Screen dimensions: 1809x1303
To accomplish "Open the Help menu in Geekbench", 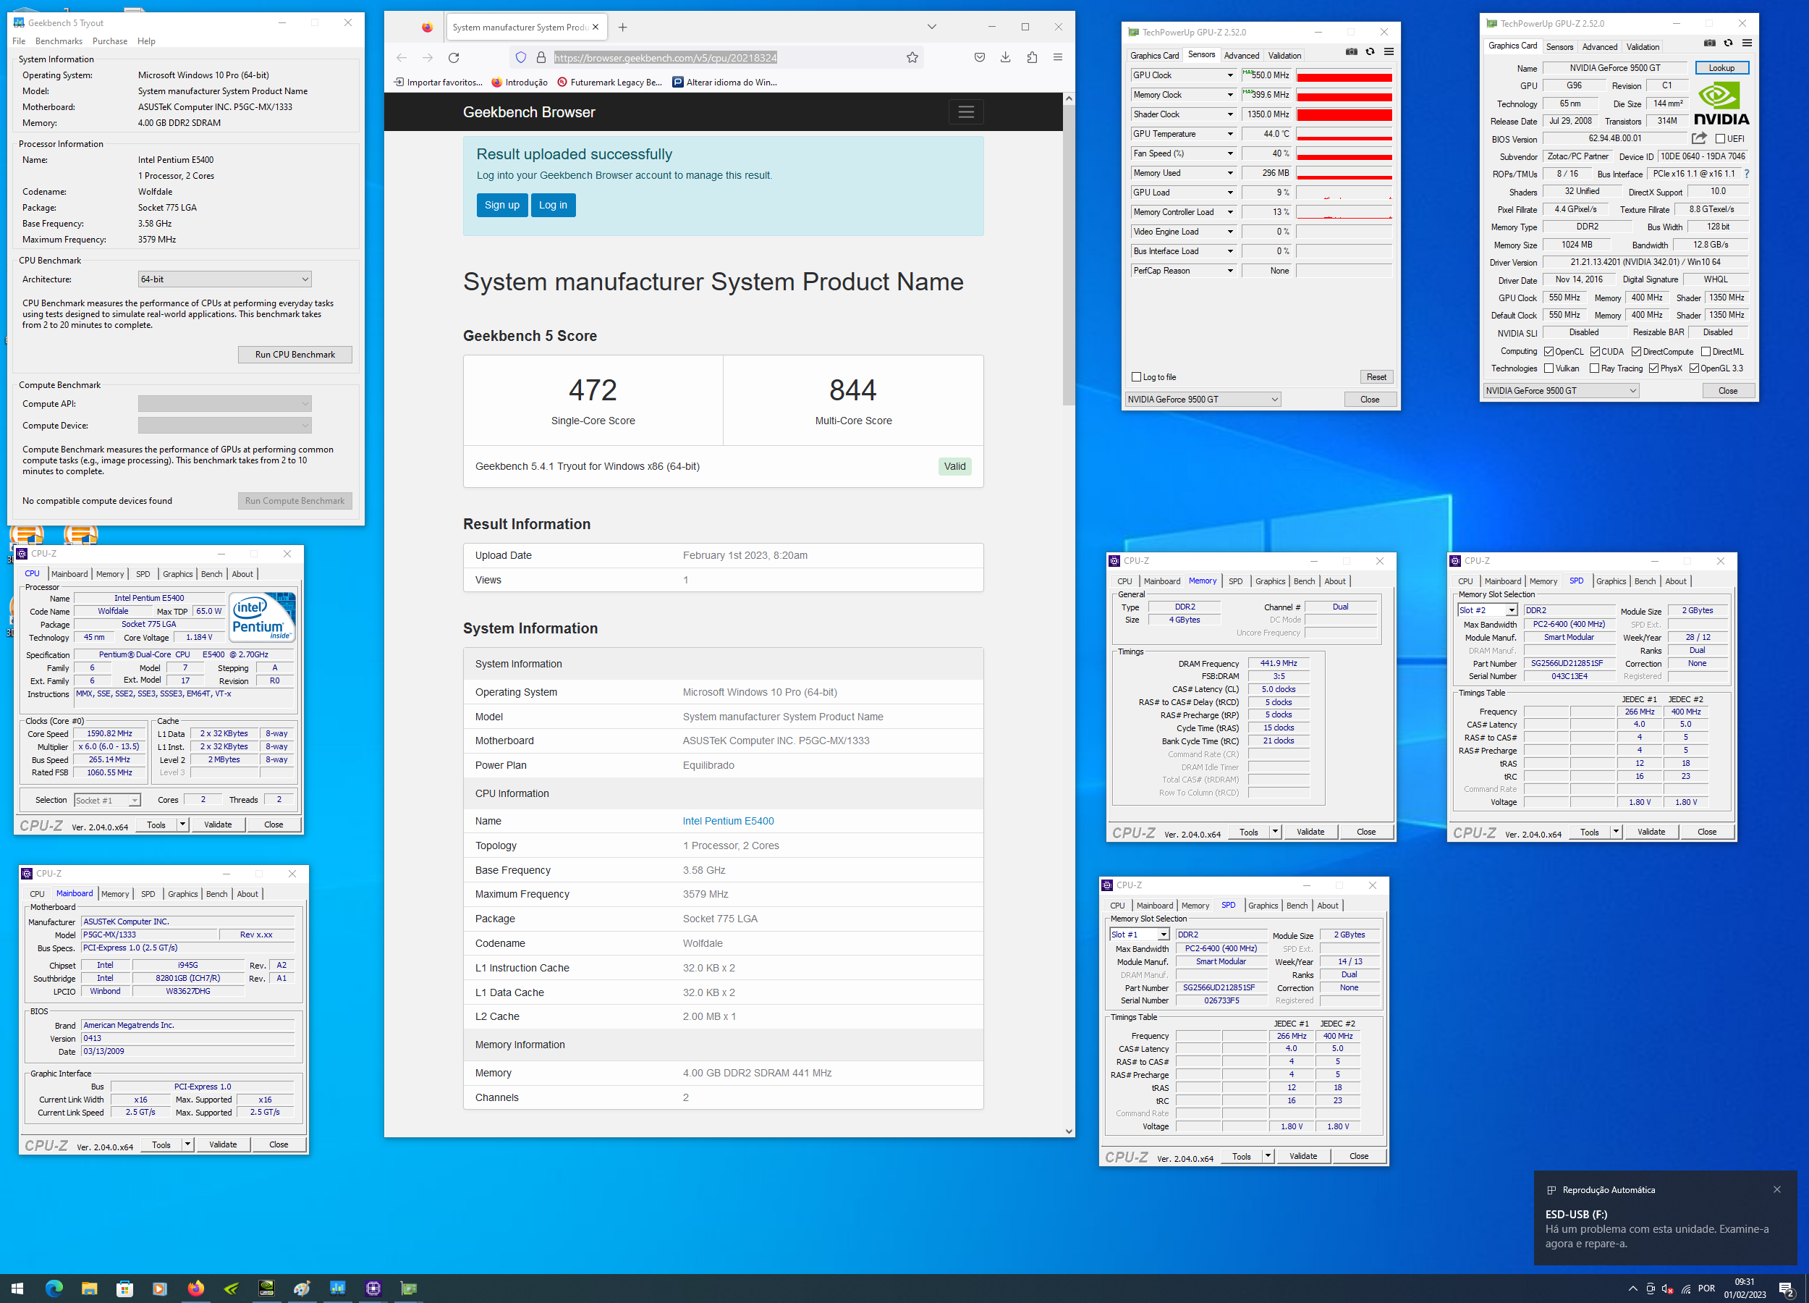I will (x=146, y=41).
